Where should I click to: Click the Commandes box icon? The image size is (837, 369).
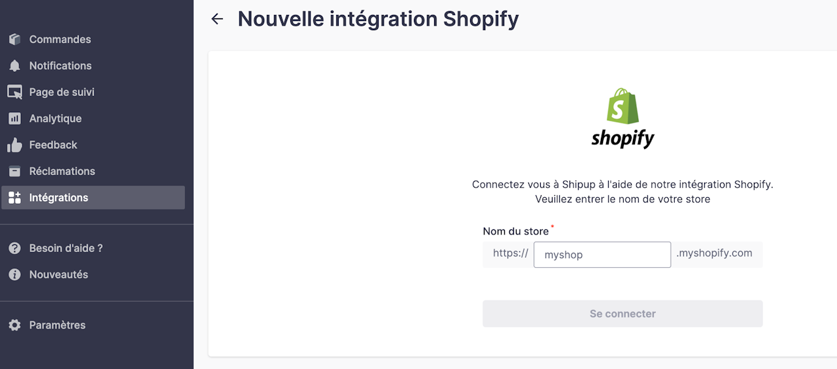[x=14, y=40]
